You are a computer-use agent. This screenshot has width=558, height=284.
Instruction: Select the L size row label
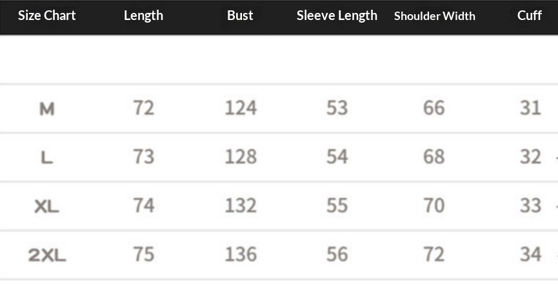click(46, 157)
